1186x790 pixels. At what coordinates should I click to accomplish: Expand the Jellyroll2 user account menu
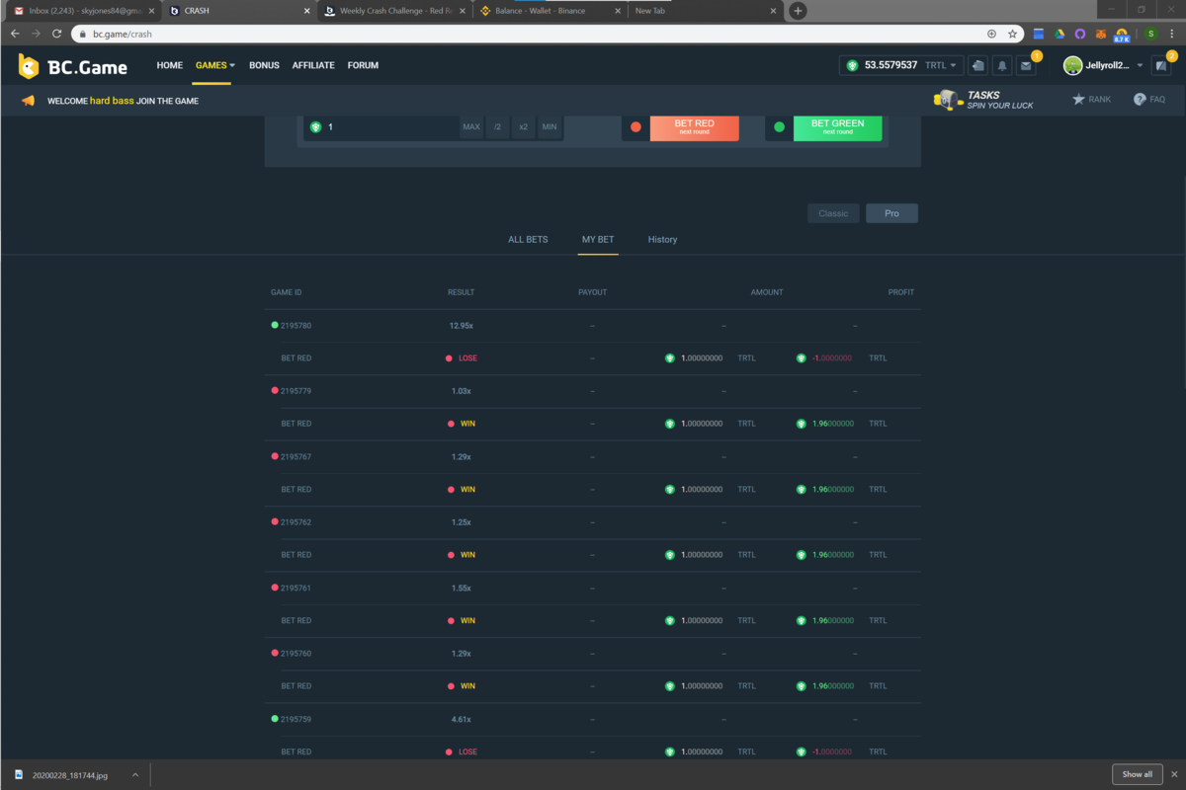[1102, 65]
